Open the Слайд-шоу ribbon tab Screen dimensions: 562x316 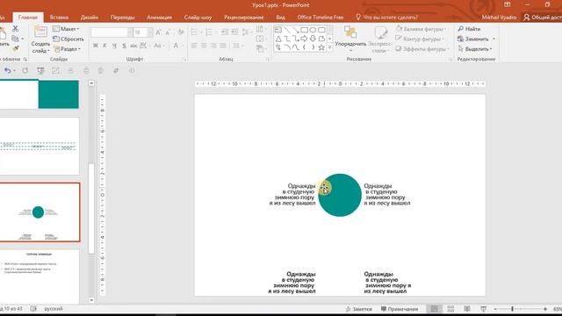pyautogui.click(x=198, y=18)
